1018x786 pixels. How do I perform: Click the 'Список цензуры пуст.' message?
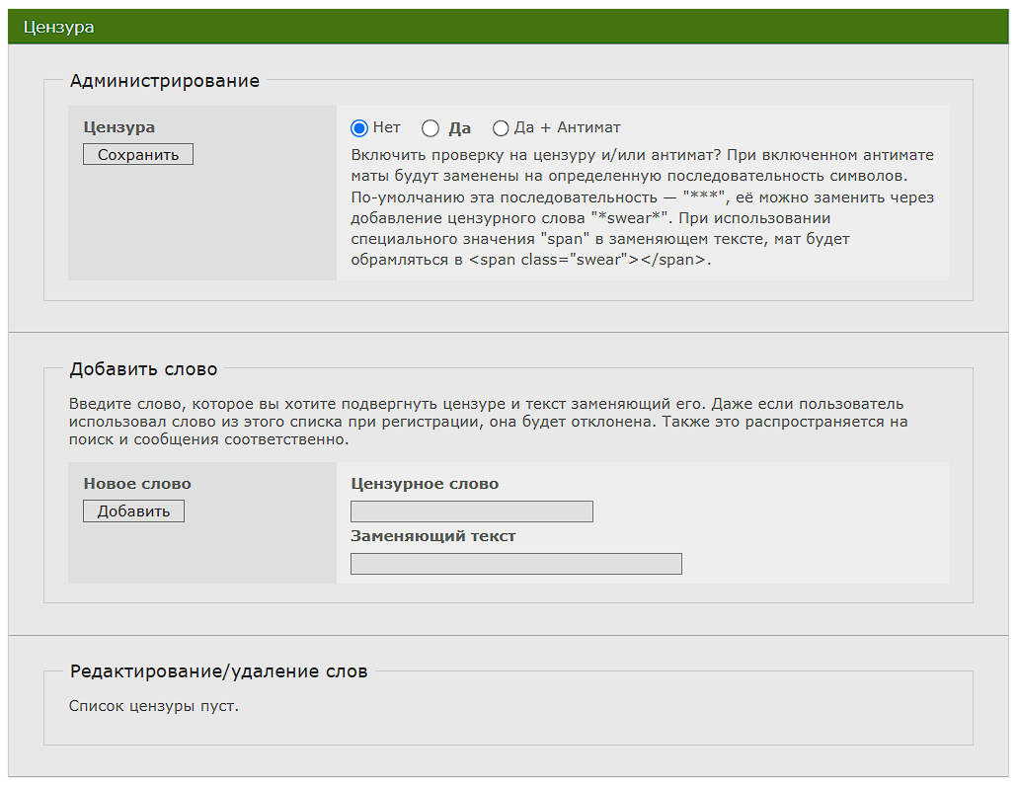(x=154, y=706)
